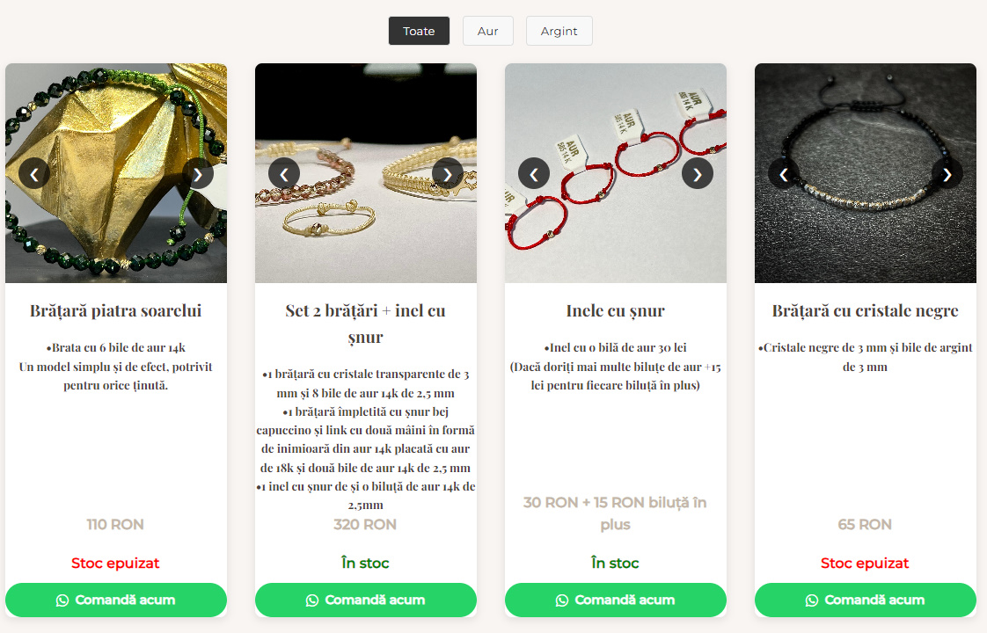Go to previous photo of Set 2 brățări
This screenshot has width=987, height=633.
point(284,174)
